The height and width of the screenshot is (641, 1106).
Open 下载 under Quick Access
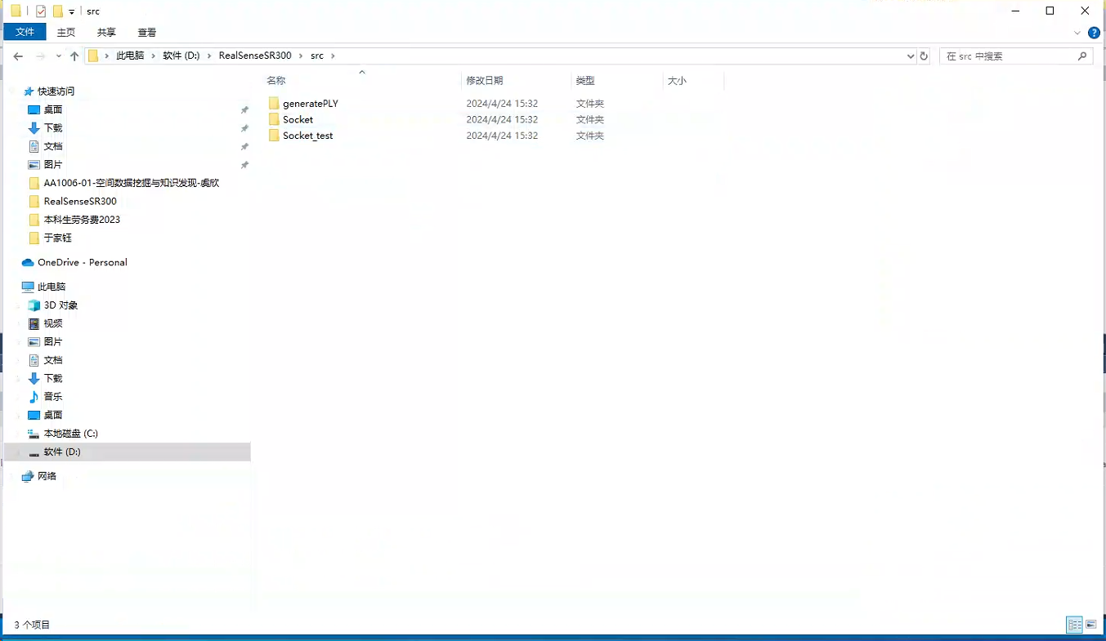pyautogui.click(x=53, y=128)
